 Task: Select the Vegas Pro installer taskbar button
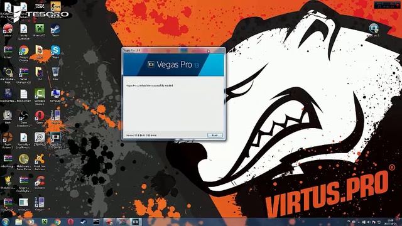[x=136, y=222]
